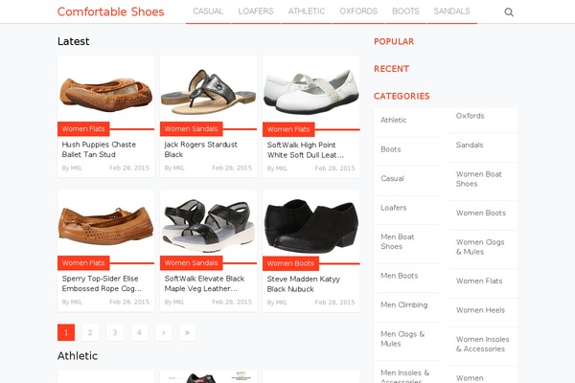Open the BOOTS menu item

tap(405, 11)
